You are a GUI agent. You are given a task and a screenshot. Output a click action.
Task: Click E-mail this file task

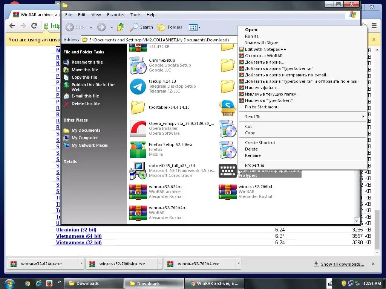85,96
